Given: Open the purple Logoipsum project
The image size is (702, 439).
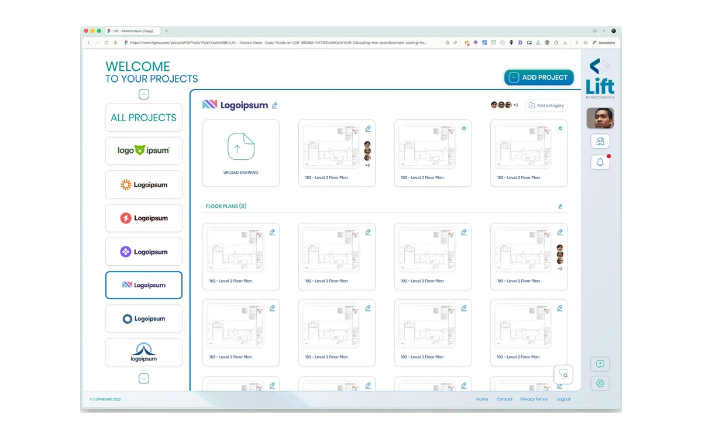Looking at the screenshot, I should point(144,252).
